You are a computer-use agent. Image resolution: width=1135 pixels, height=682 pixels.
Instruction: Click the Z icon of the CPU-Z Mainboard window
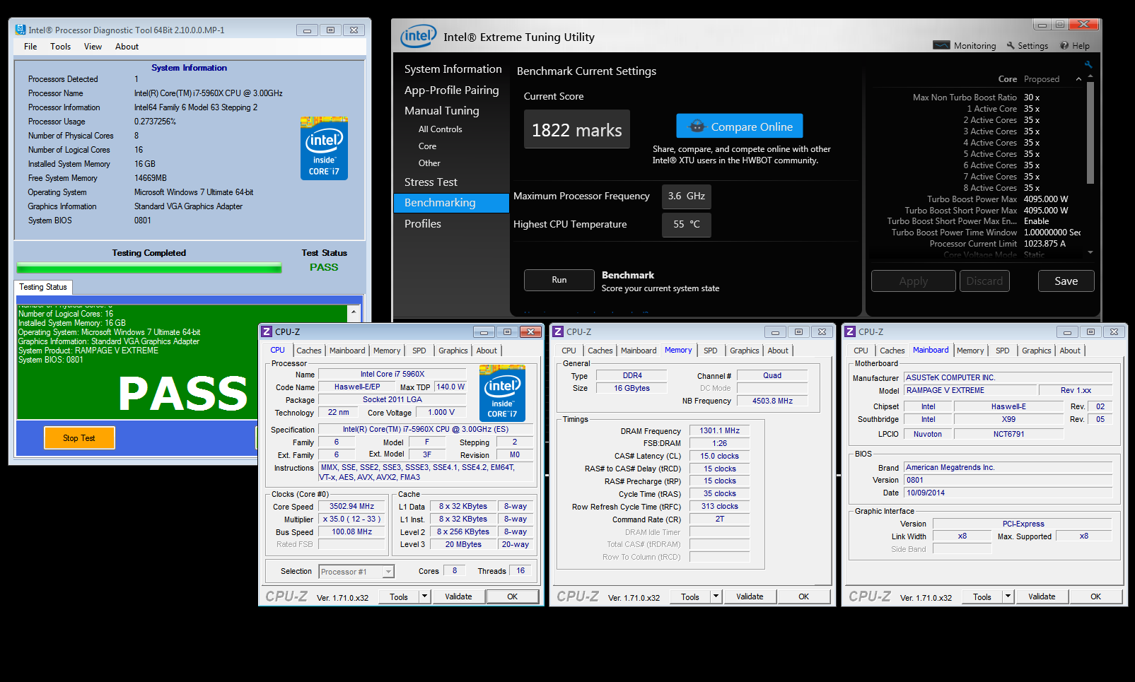tap(850, 331)
